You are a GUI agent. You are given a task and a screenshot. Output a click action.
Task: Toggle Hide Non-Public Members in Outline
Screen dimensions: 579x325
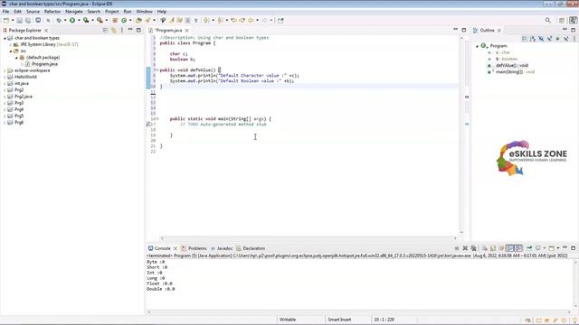(x=557, y=39)
